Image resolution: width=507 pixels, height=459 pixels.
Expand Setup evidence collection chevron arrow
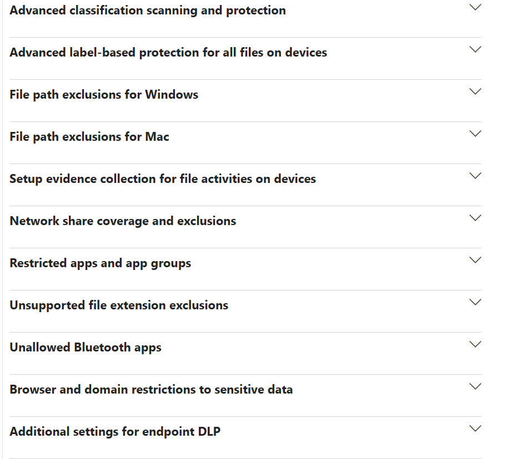[475, 176]
